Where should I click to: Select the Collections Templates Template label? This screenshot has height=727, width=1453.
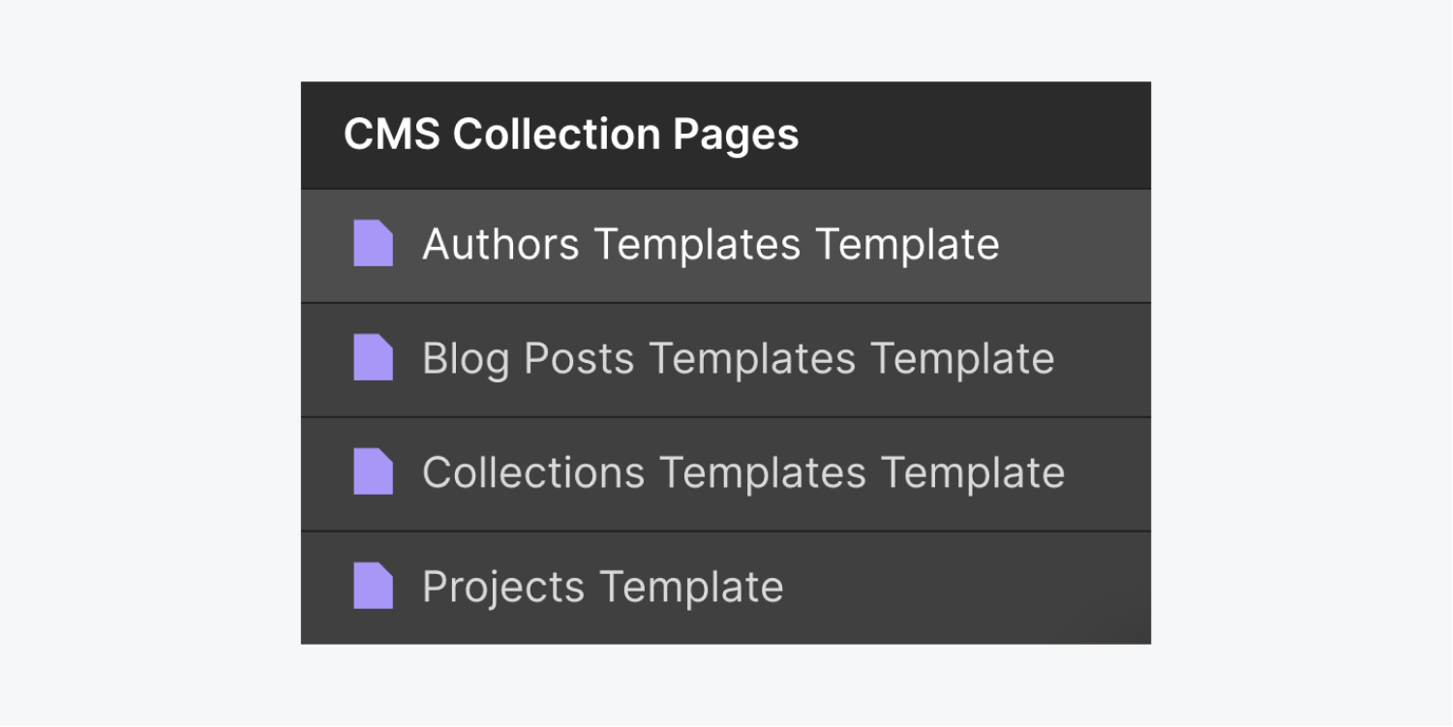pyautogui.click(x=743, y=473)
